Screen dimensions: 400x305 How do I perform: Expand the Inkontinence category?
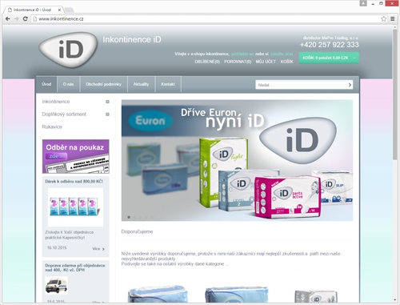pyautogui.click(x=107, y=102)
